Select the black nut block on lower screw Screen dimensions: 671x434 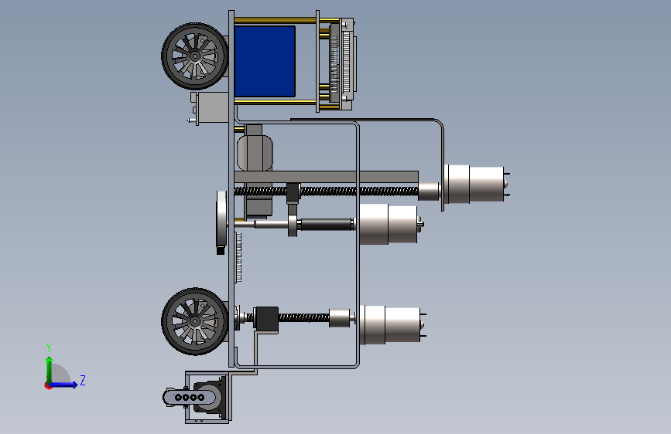coord(266,319)
